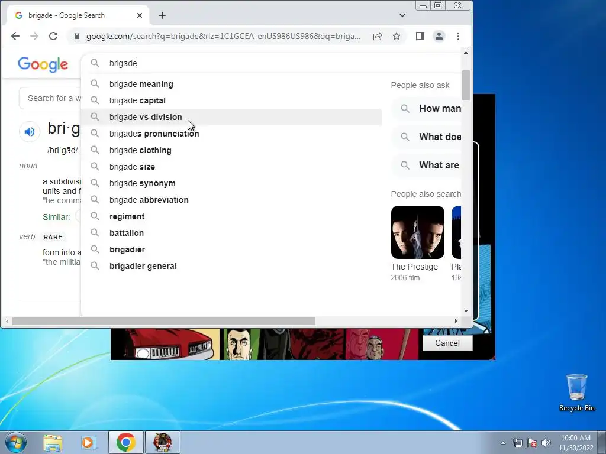Click the magnifier icon in the search box

(95, 63)
